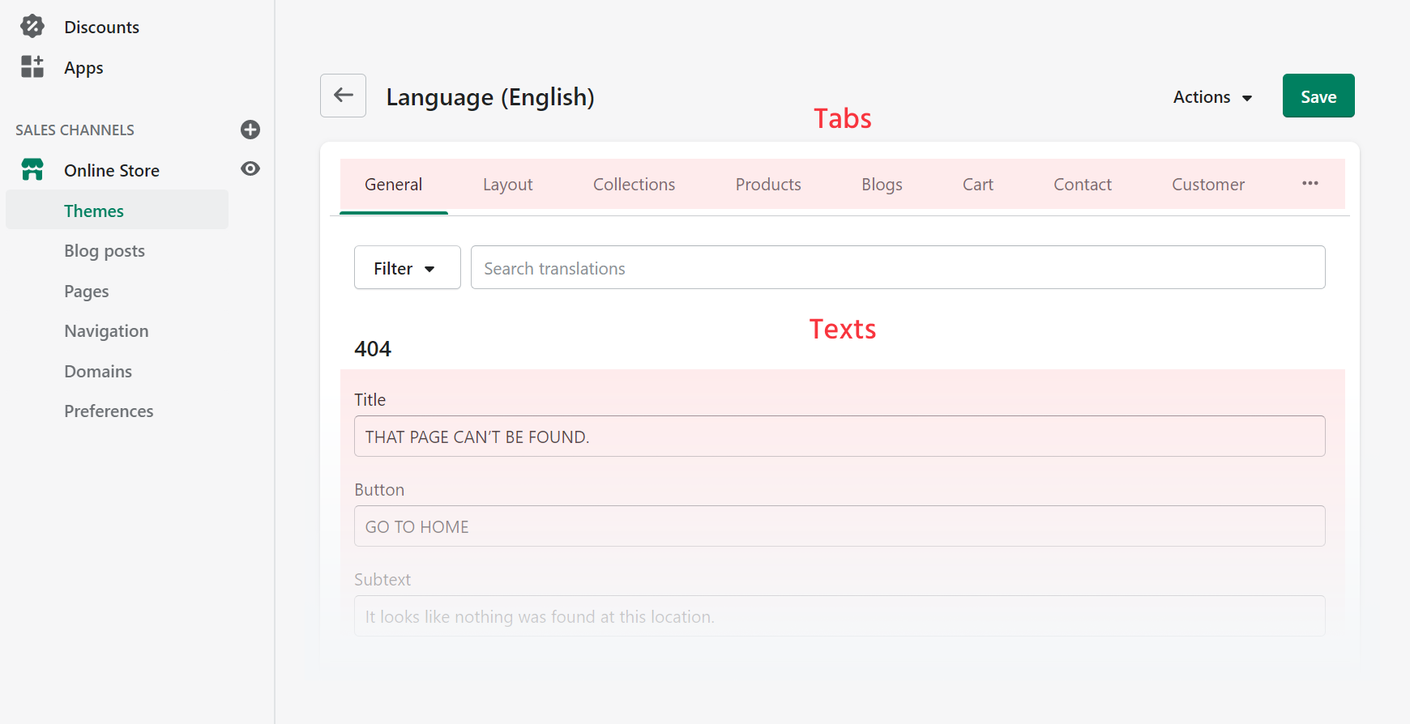Click the Discounts badge icon

pyautogui.click(x=32, y=27)
